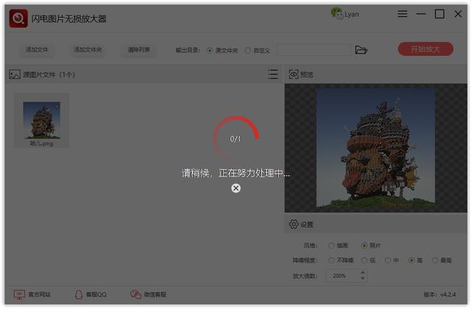Click the red app logo icon
The width and height of the screenshot is (472, 309).
tap(18, 18)
